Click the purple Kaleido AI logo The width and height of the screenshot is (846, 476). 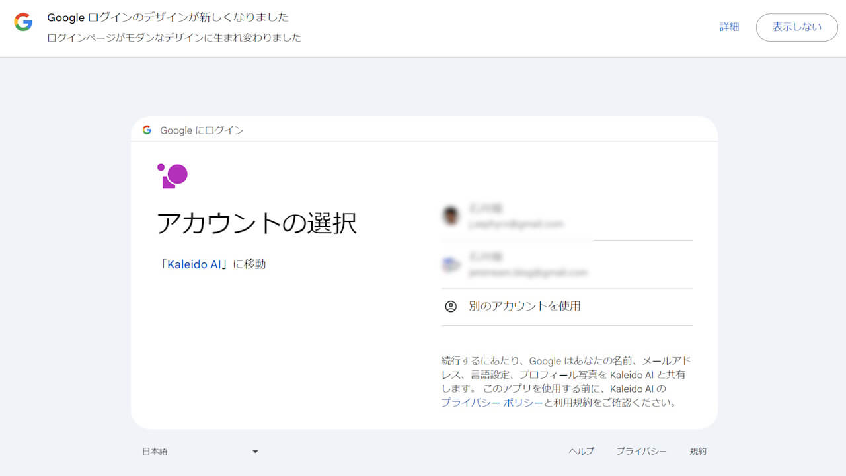(173, 176)
